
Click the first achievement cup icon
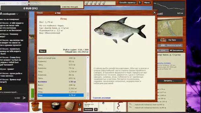tap(87, 3)
